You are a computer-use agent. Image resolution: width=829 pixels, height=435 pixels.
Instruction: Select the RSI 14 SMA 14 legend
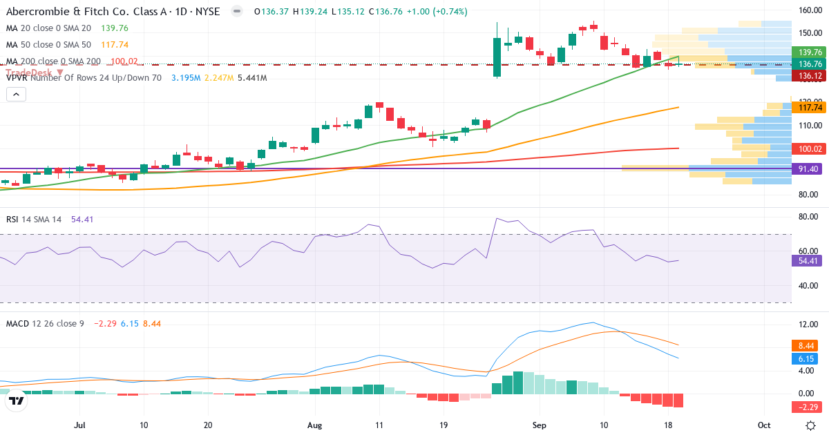pyautogui.click(x=34, y=219)
